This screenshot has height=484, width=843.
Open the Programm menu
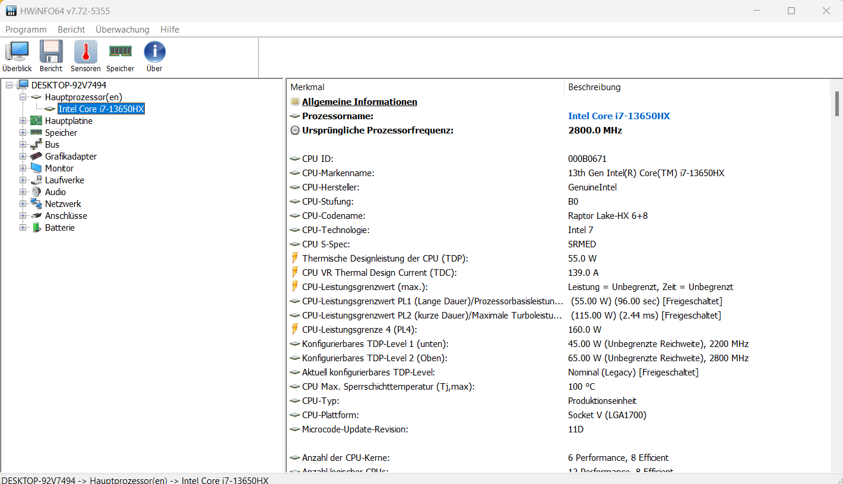26,30
